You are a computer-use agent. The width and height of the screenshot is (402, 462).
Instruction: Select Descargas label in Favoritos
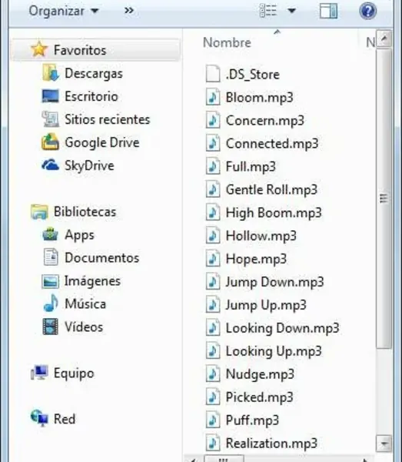coord(94,73)
